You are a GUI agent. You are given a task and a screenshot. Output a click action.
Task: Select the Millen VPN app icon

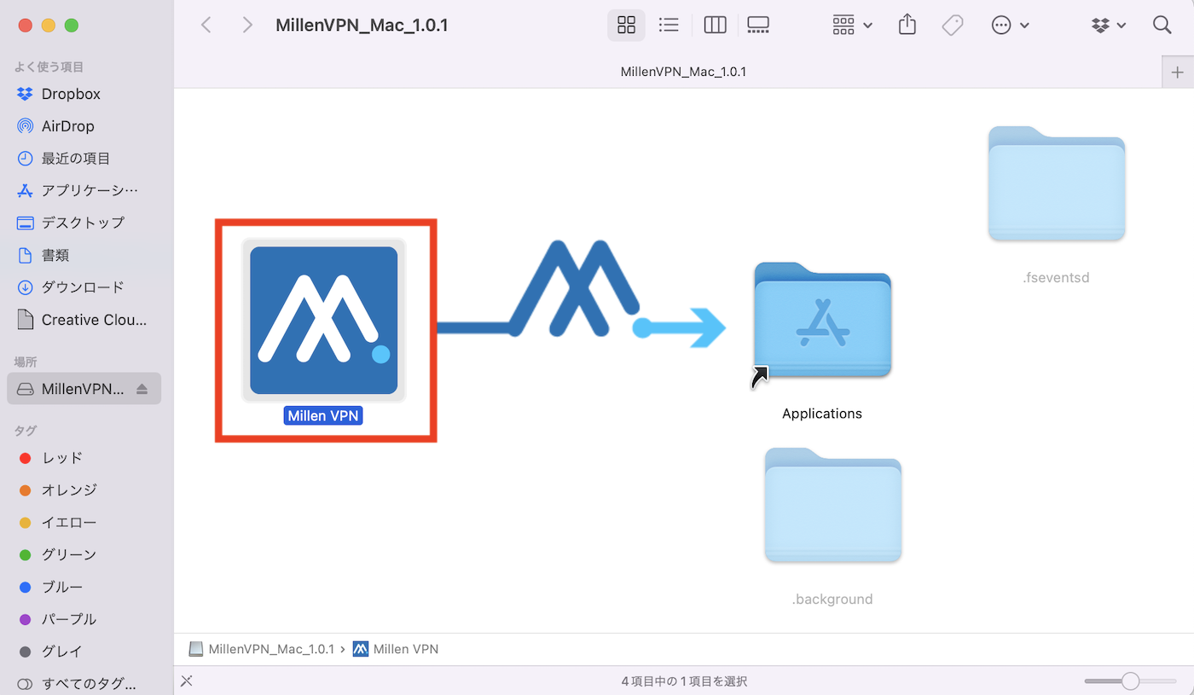[x=324, y=320]
